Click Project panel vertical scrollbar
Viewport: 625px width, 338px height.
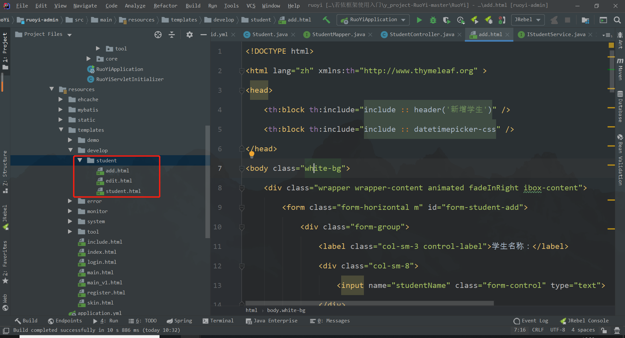tap(207, 182)
